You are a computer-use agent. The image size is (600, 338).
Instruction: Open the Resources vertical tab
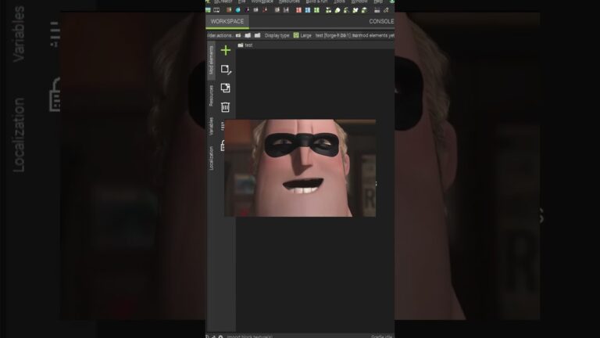coord(211,95)
